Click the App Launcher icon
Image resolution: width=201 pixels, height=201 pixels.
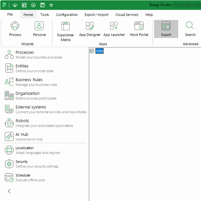(114, 26)
